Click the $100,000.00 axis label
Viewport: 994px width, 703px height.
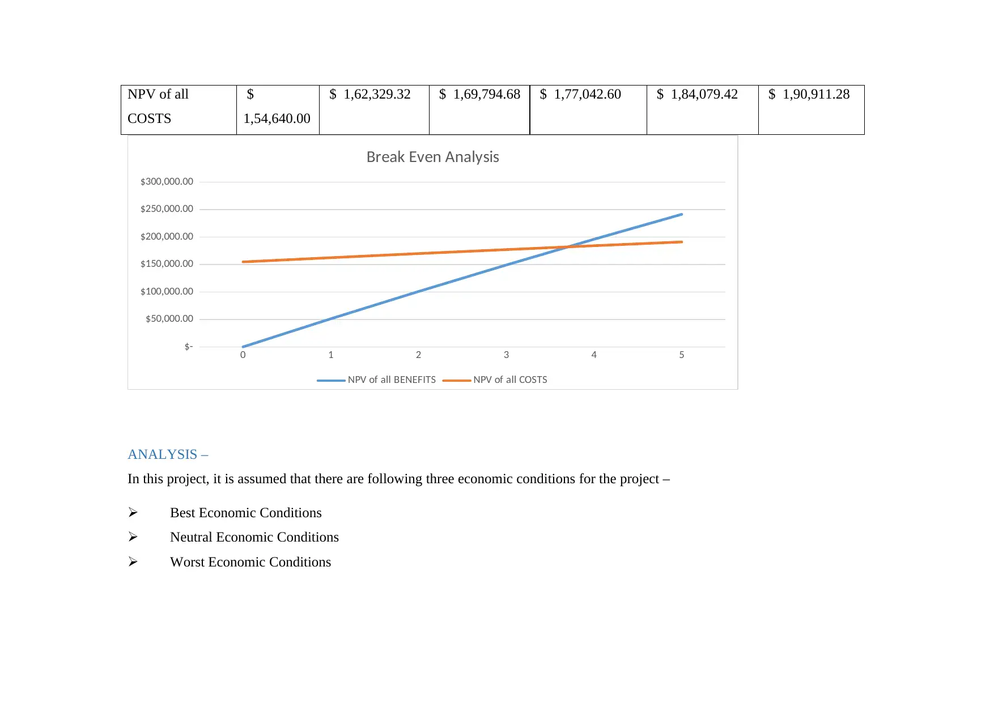click(167, 292)
